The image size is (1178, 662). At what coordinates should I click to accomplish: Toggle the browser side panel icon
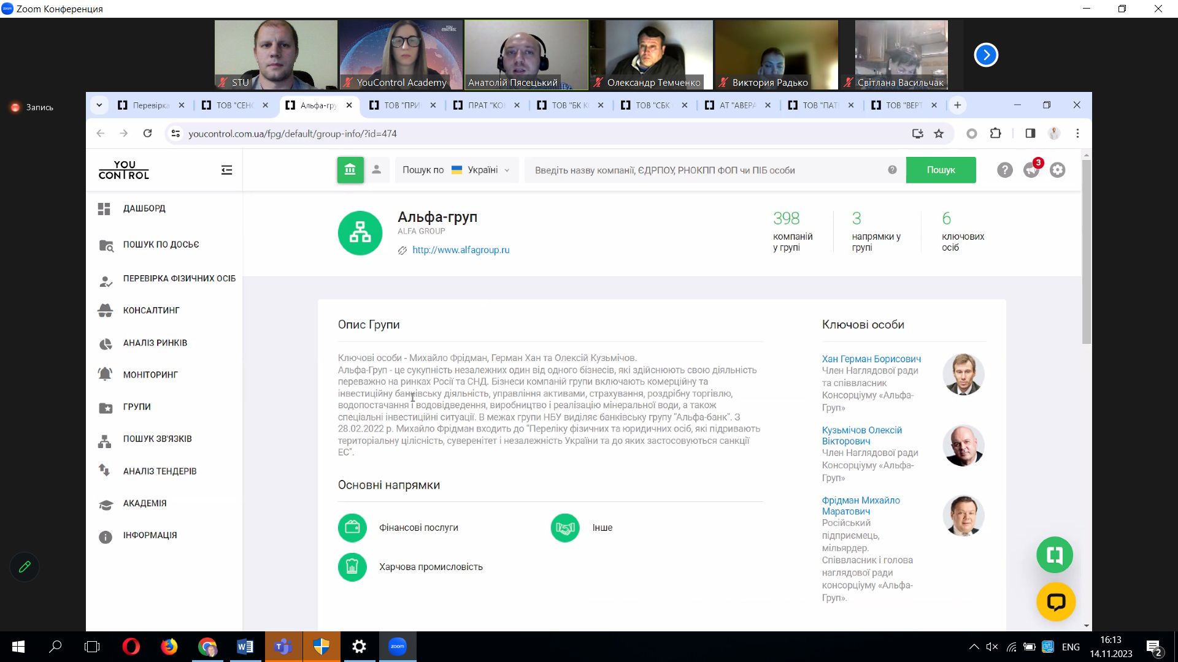pos(1030,134)
